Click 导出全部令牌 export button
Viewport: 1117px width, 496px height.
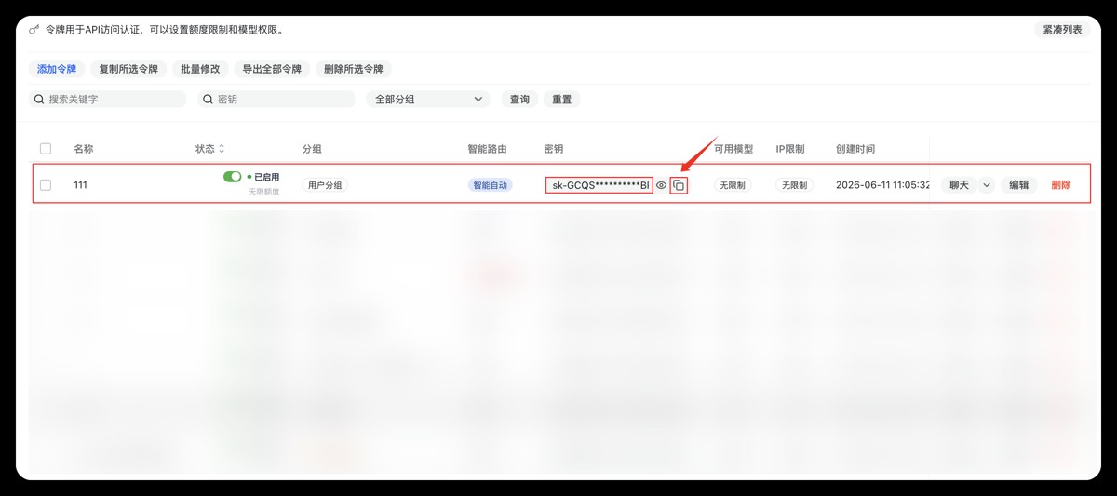pos(272,69)
